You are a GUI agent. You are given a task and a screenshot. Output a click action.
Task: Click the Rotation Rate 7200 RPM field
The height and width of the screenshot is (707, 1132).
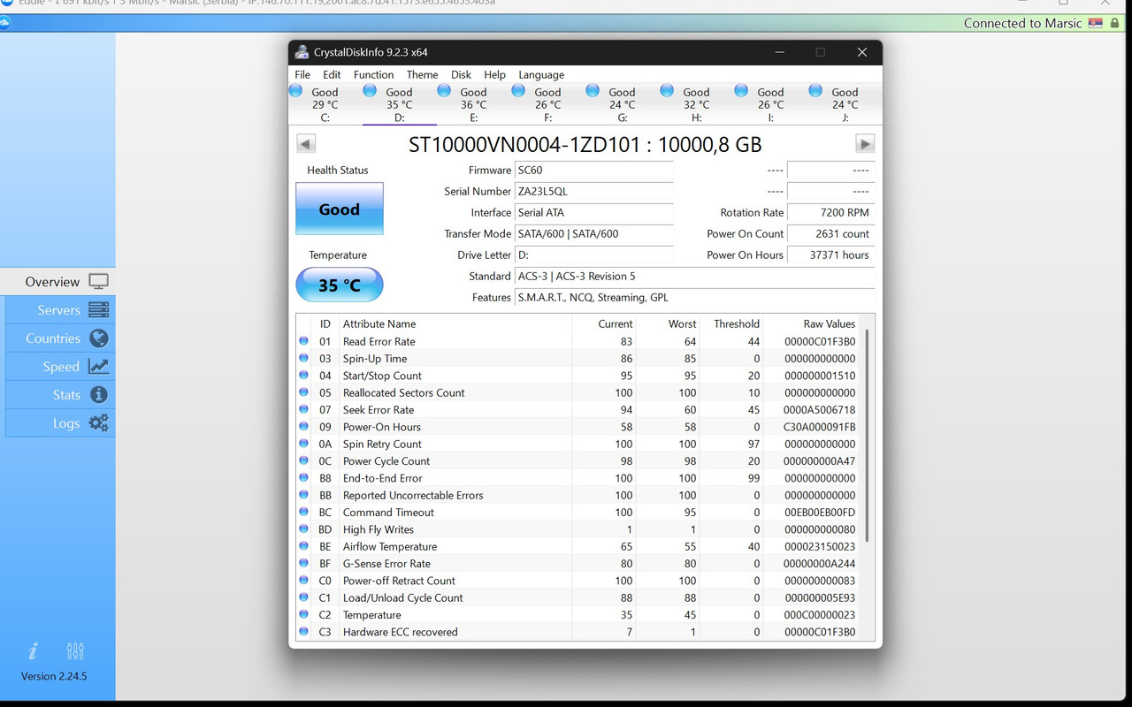point(831,213)
